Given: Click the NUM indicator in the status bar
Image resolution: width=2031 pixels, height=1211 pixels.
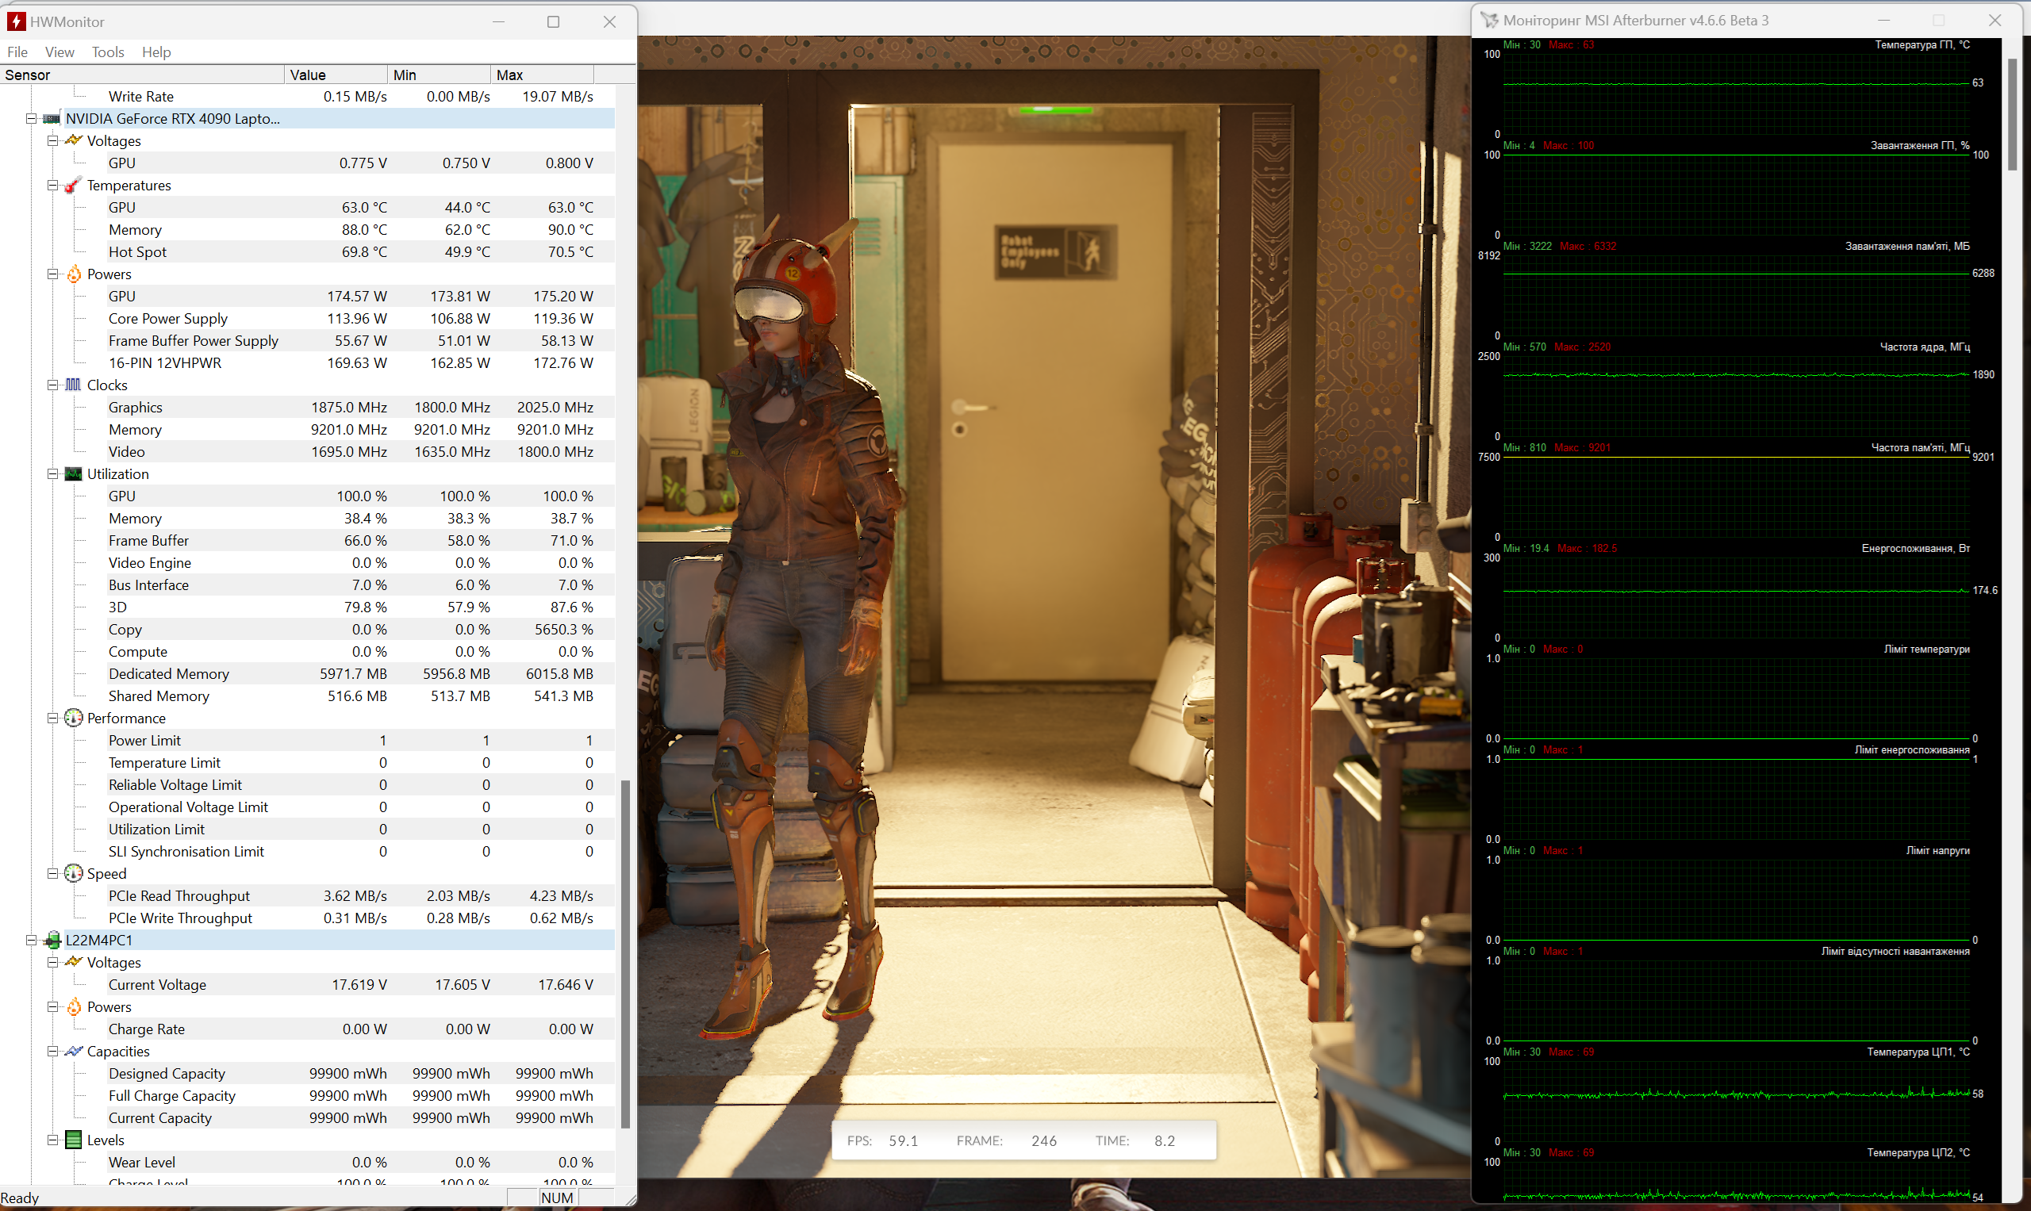Looking at the screenshot, I should 558,1198.
